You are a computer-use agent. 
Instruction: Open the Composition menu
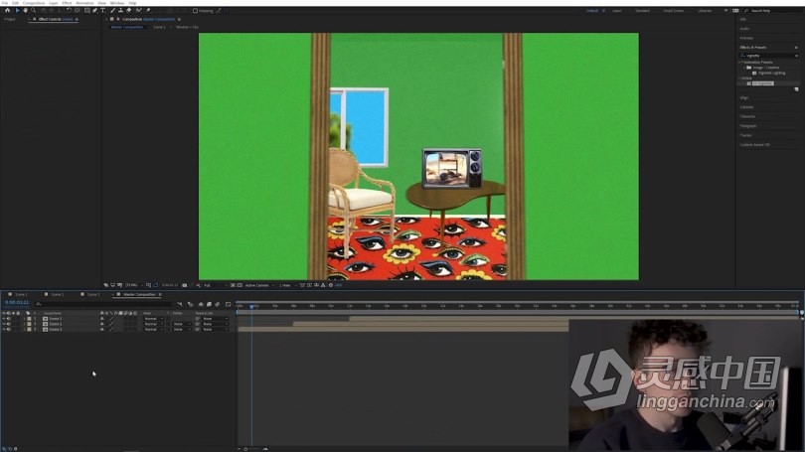click(x=34, y=3)
